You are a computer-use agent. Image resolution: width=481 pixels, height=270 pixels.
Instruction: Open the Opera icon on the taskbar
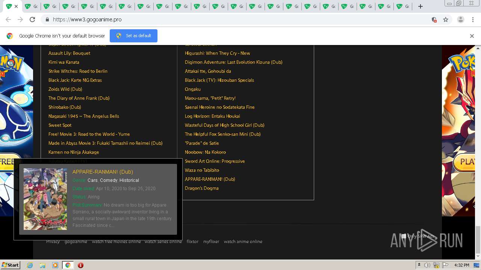pos(80,265)
